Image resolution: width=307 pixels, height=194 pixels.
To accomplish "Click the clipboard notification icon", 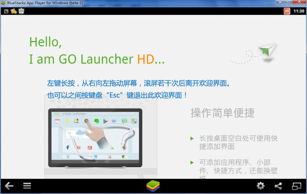I will pyautogui.click(x=21, y=11).
